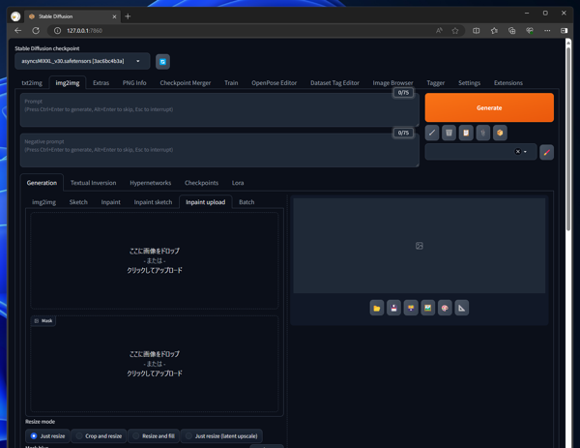View site information icon in address bar
Viewport: 580px width, 448px height.
[x=57, y=31]
